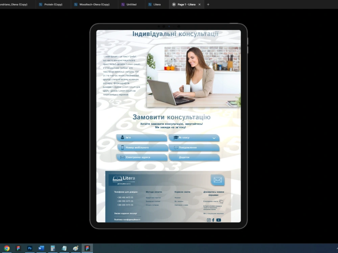Viewport: 338px width, 253px height.
Task: Open the first Figma taskbar icon beside Chrome
Action: click(18, 248)
